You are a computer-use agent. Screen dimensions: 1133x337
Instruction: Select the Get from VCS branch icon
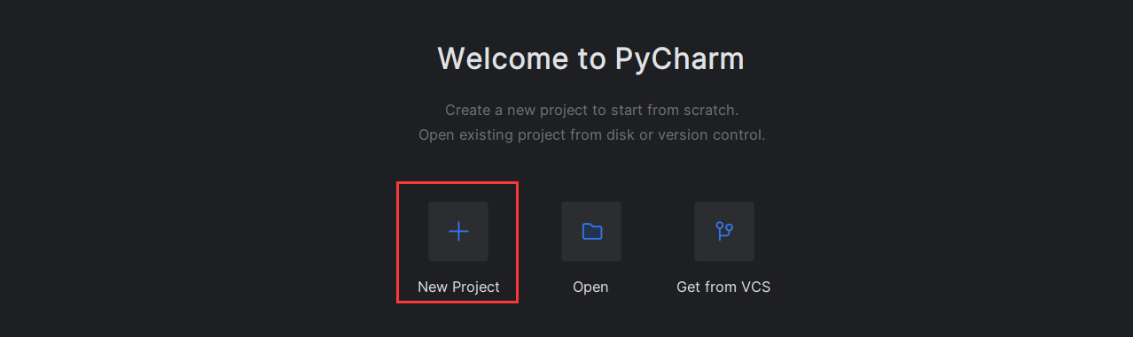(x=724, y=232)
